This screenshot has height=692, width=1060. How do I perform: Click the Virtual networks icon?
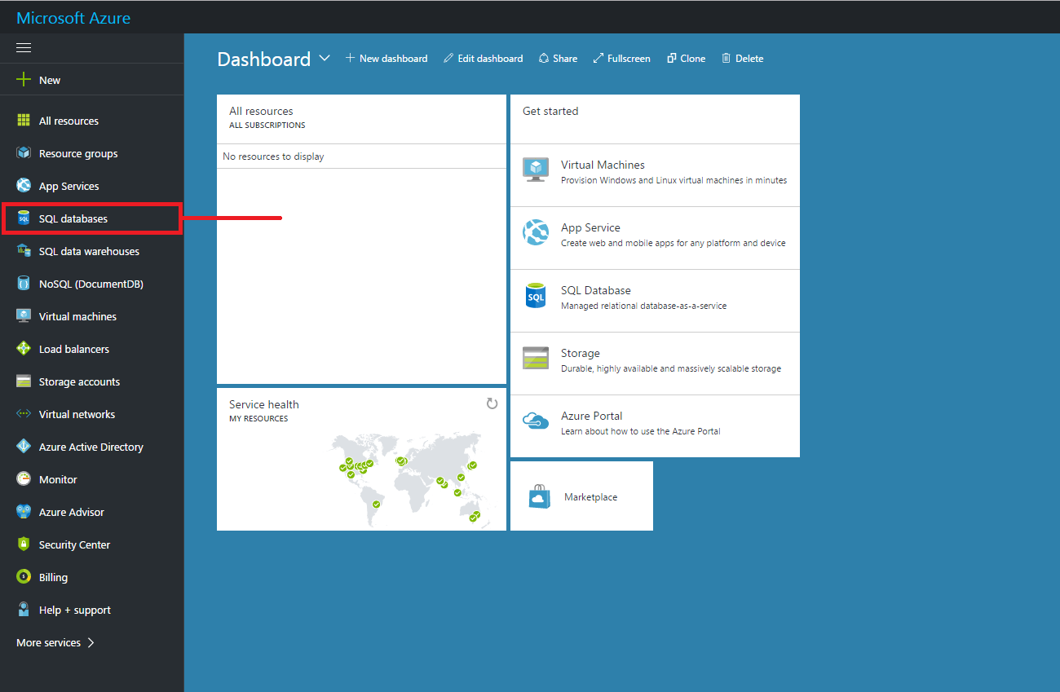[24, 414]
